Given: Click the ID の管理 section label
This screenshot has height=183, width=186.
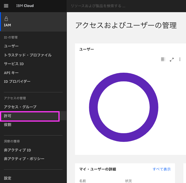Looking at the screenshot, I should [x=11, y=37].
